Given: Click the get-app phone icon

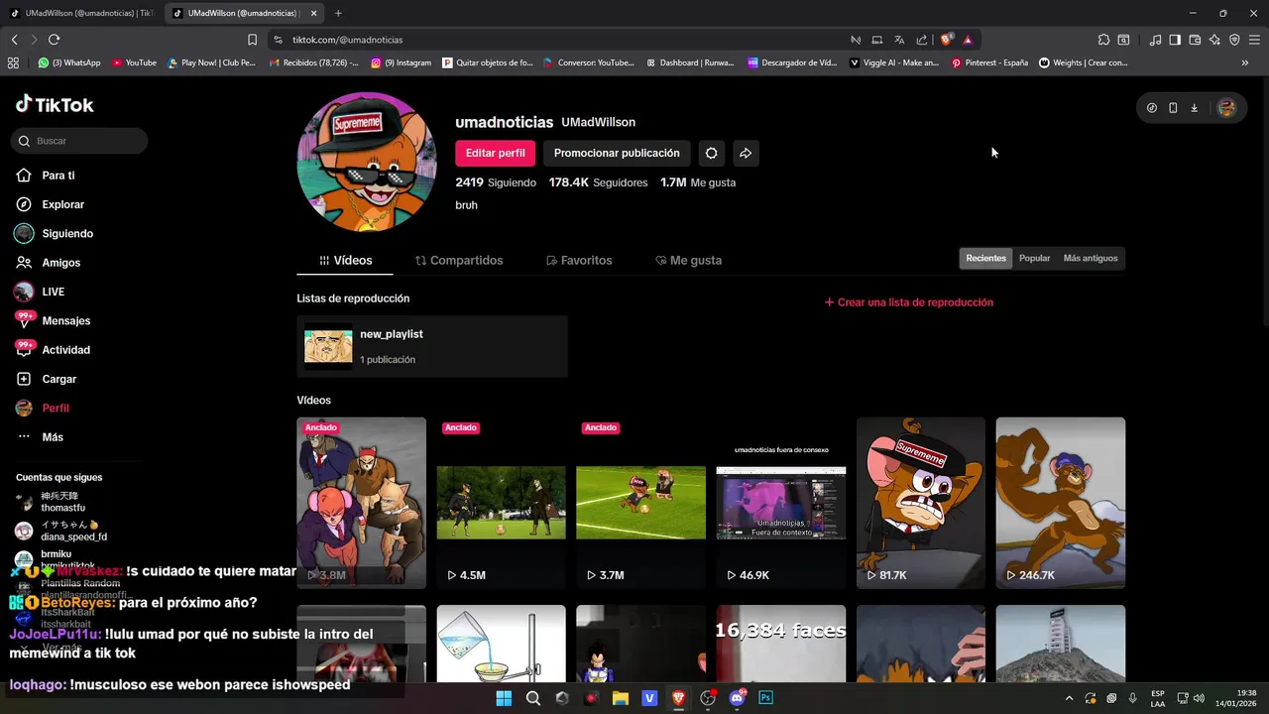Looking at the screenshot, I should (1173, 108).
